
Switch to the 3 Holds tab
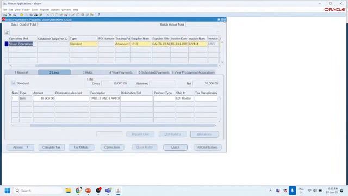(88, 72)
